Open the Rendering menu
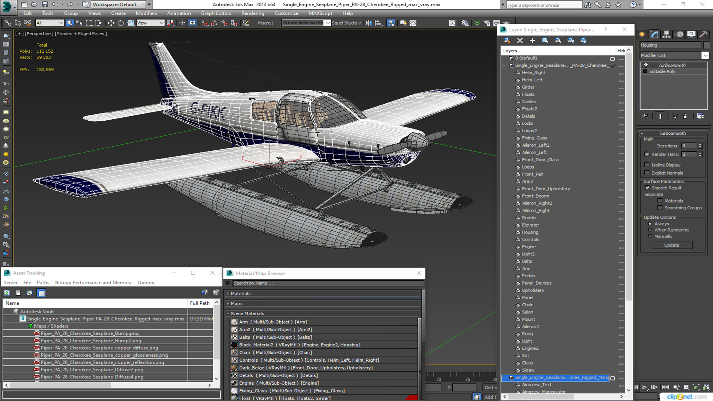 pos(253,13)
